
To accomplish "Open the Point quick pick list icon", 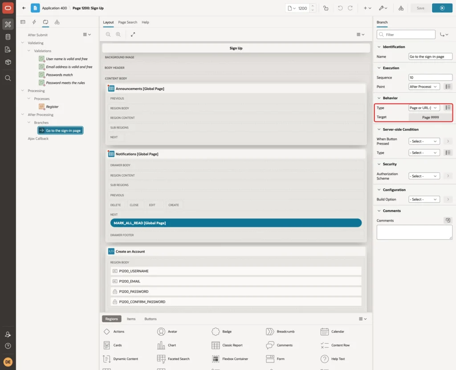I will (448, 87).
